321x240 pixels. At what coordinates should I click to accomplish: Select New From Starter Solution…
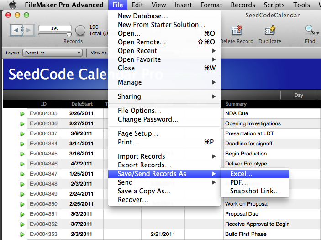(x=164, y=25)
